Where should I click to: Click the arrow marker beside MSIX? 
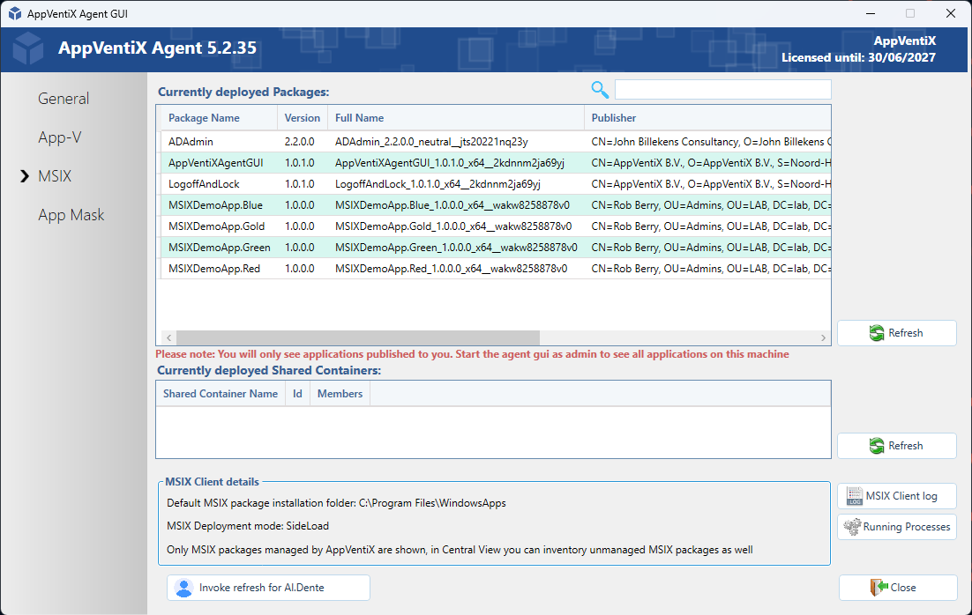24,176
